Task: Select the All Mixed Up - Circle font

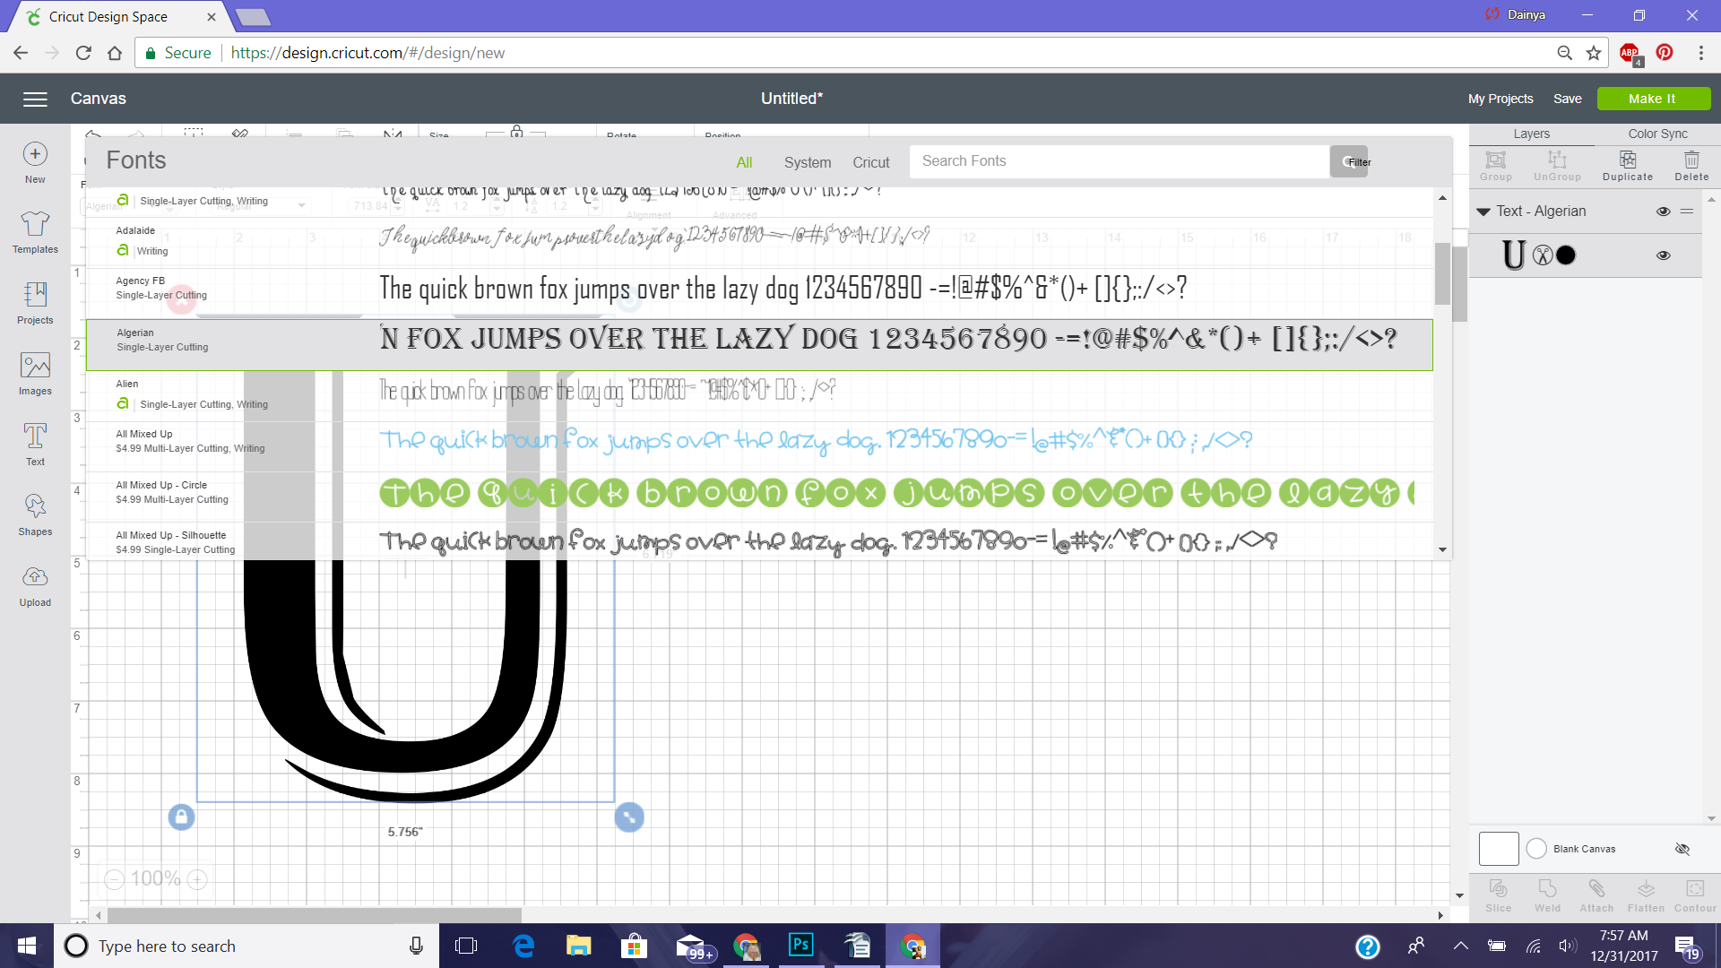Action: click(x=759, y=497)
